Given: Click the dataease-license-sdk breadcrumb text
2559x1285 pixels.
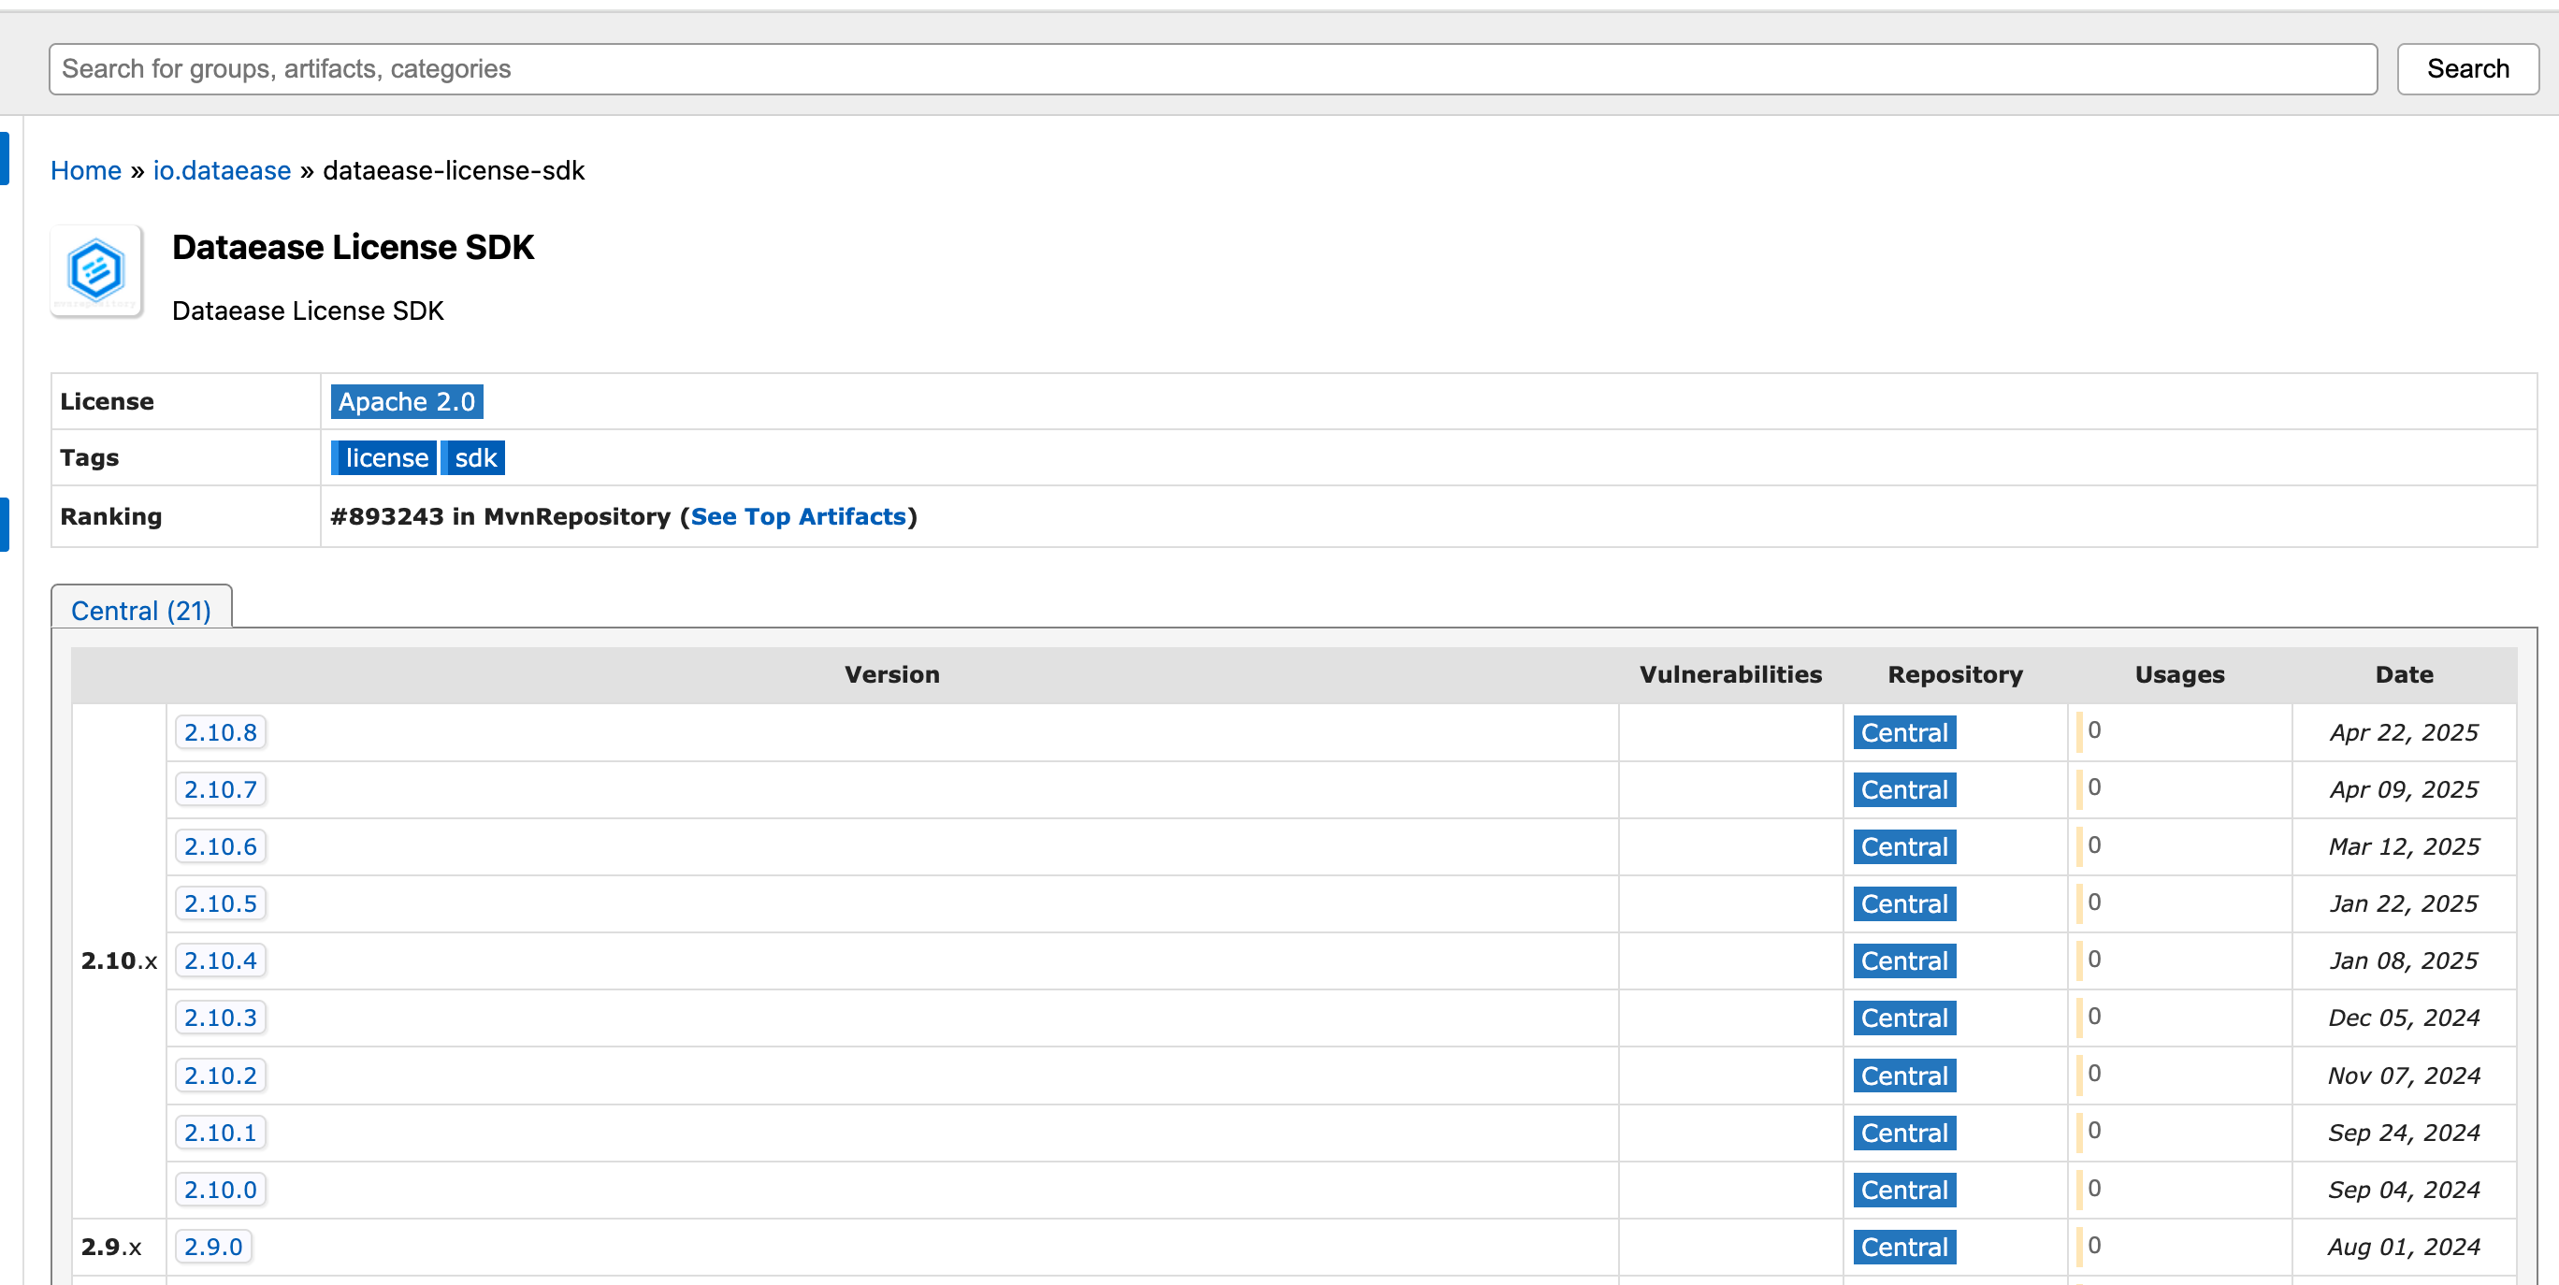Looking at the screenshot, I should coord(454,171).
